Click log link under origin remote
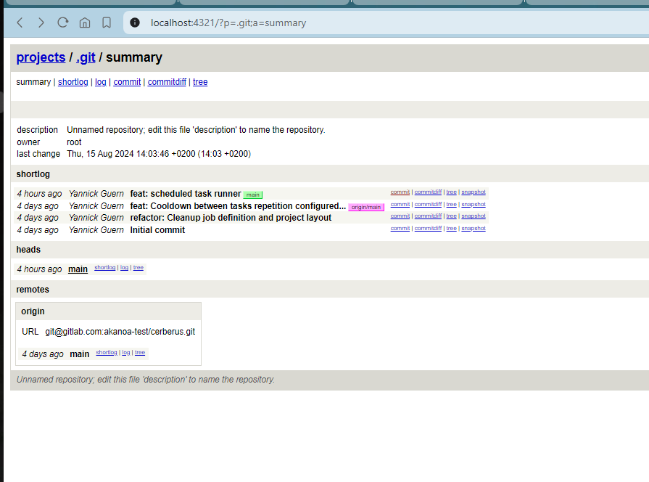This screenshot has width=649, height=482. (x=126, y=353)
